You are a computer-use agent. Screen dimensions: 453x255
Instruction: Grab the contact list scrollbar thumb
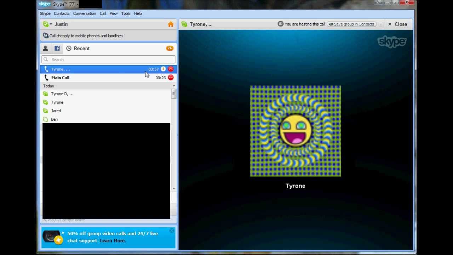[173, 94]
